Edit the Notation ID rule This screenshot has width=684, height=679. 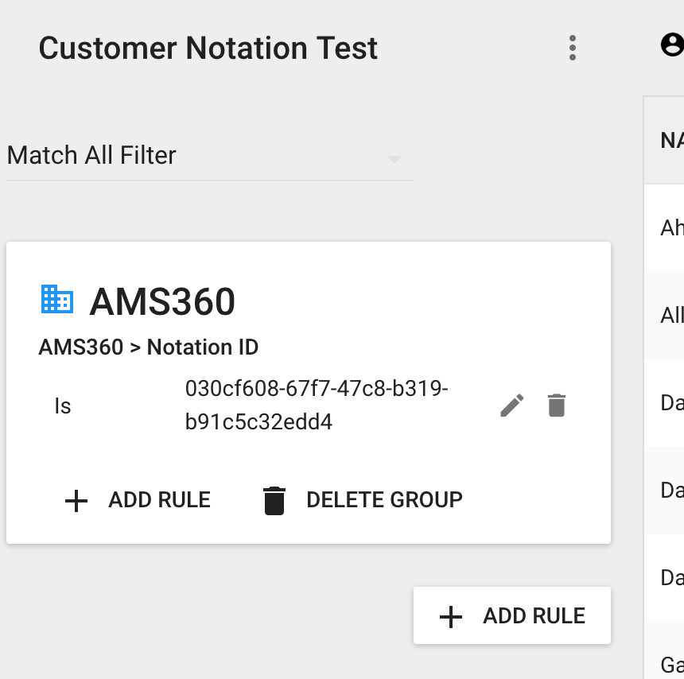click(x=511, y=405)
